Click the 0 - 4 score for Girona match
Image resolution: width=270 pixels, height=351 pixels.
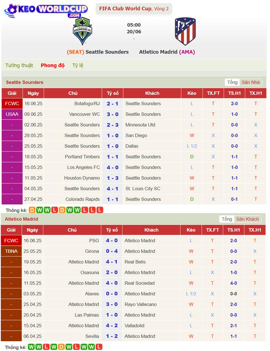(112, 251)
